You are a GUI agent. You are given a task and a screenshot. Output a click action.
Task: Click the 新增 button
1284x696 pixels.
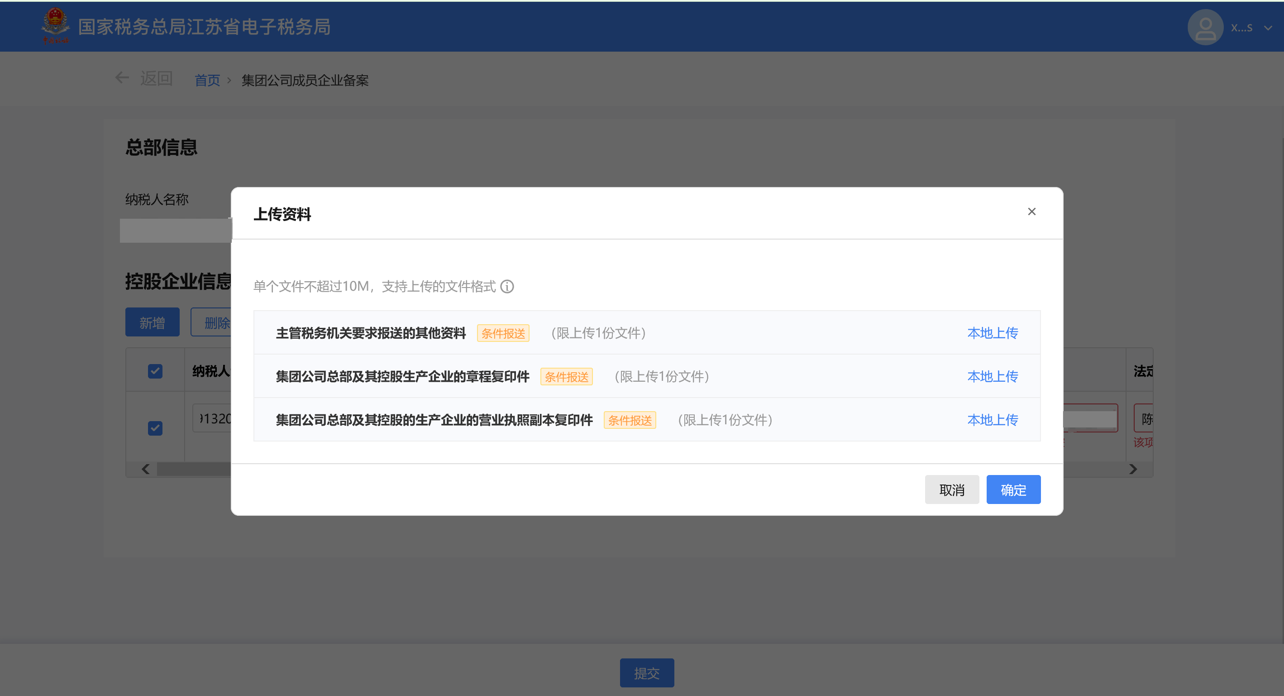pos(152,322)
